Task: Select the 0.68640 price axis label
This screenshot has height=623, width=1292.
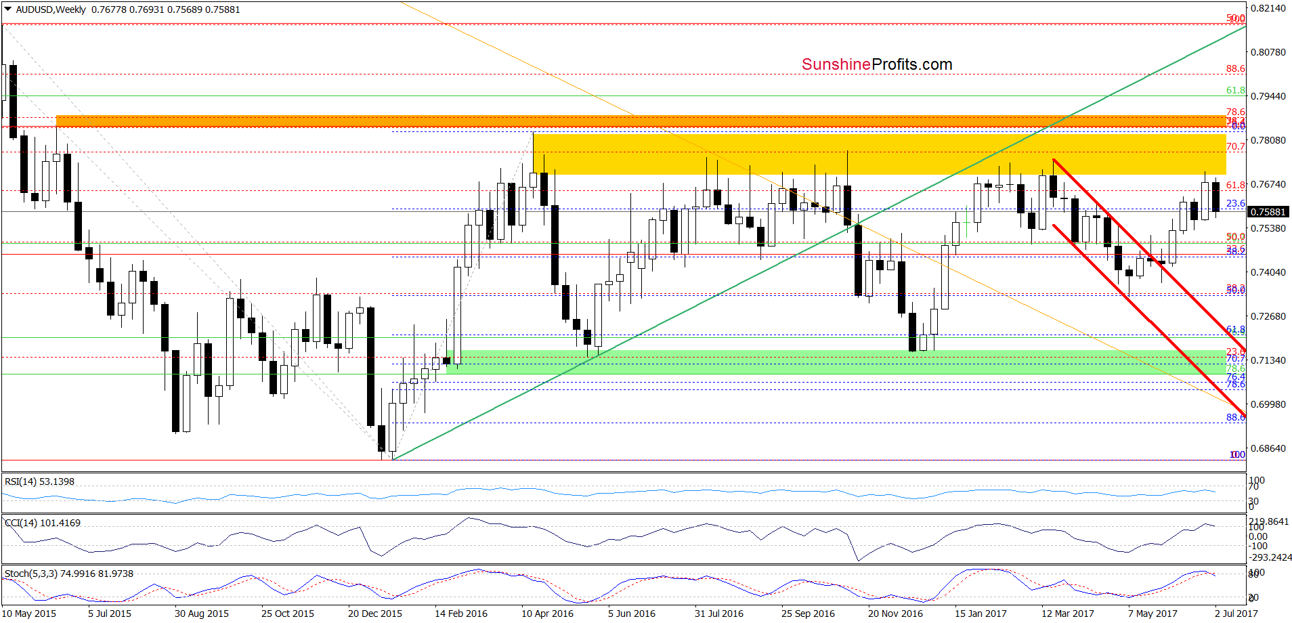Action: pyautogui.click(x=1268, y=448)
